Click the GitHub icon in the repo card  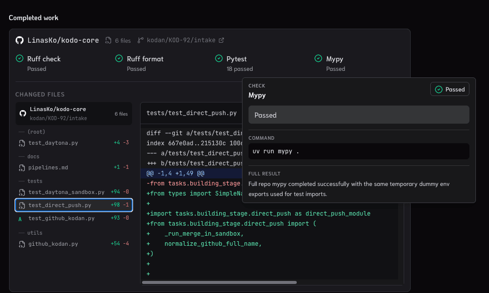pyautogui.click(x=23, y=113)
